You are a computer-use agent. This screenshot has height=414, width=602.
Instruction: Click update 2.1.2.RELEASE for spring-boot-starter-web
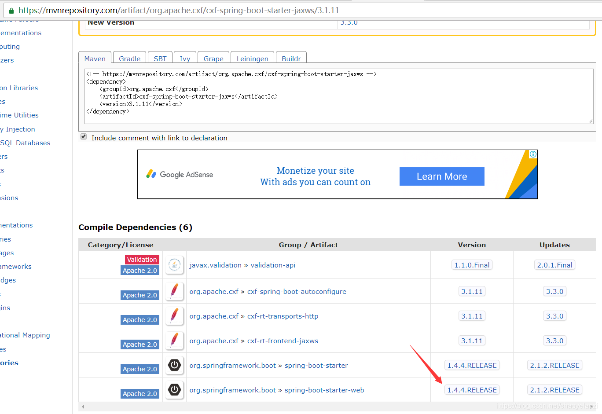click(554, 390)
